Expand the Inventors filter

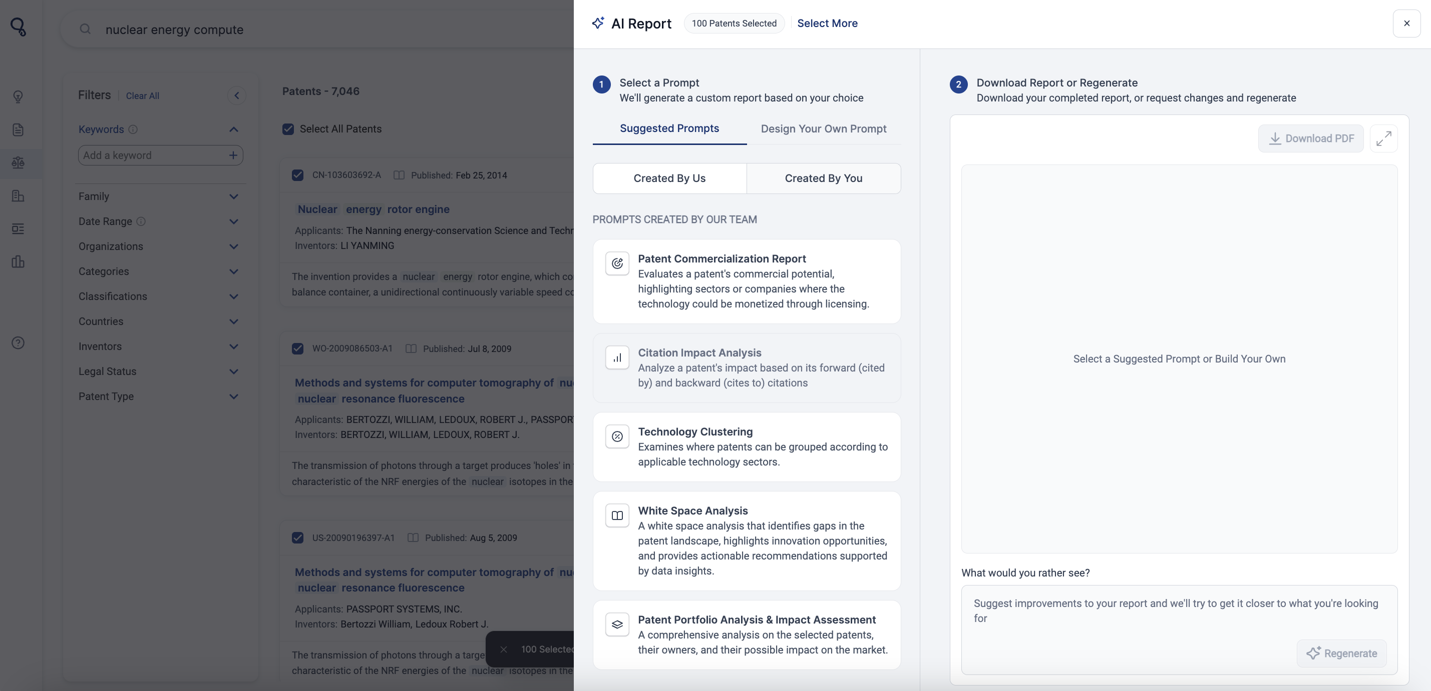[x=234, y=346]
